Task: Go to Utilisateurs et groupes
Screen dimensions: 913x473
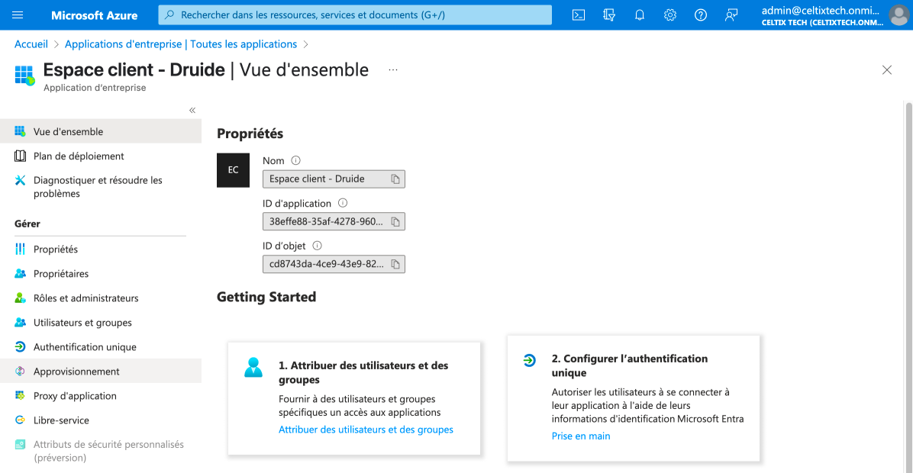Action: coord(82,323)
